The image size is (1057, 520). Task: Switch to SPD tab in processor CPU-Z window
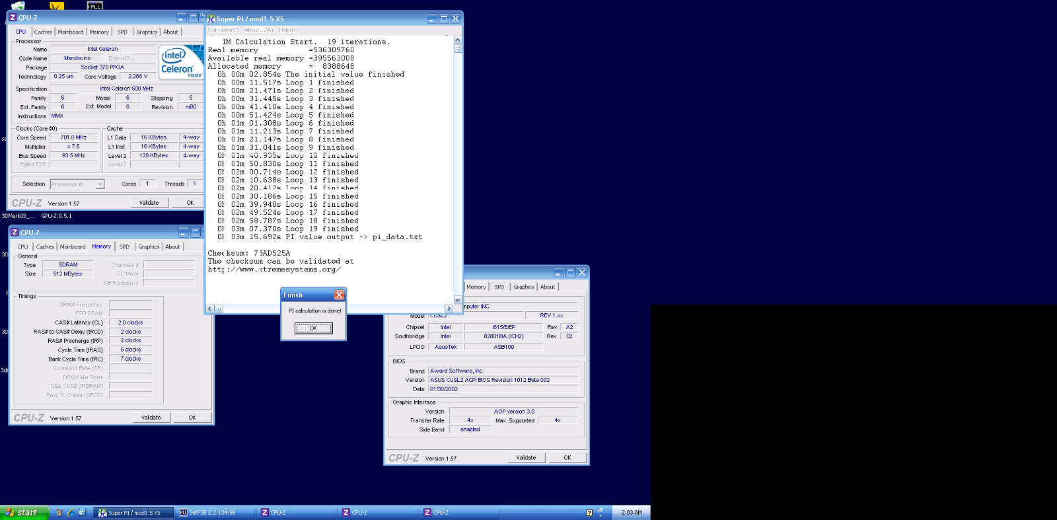122,32
